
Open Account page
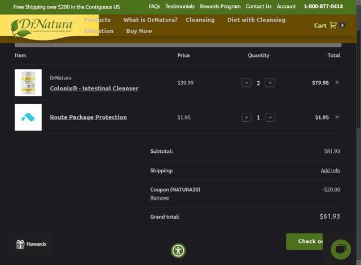click(286, 6)
